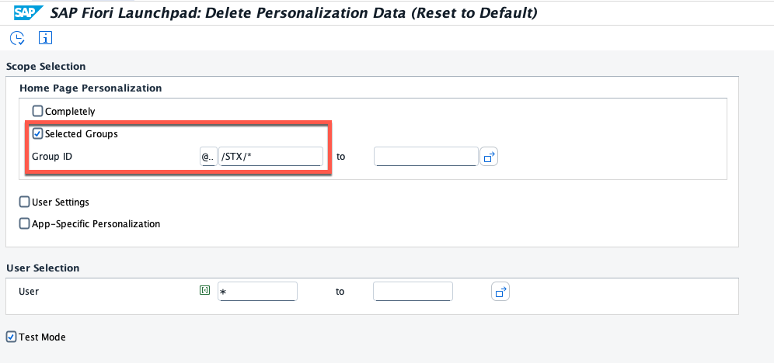774x363 pixels.
Task: Click the Group ID field label
Action: (x=52, y=157)
